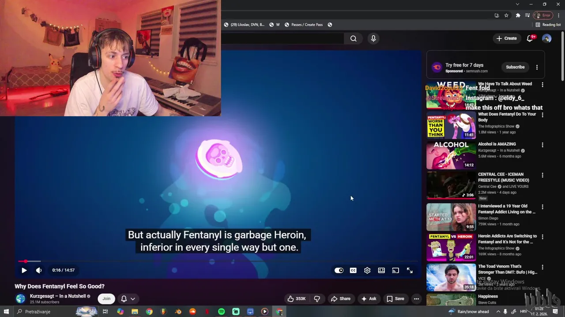Open the Passes / Create Pass bookmark
This screenshot has width=565, height=317.
(304, 25)
